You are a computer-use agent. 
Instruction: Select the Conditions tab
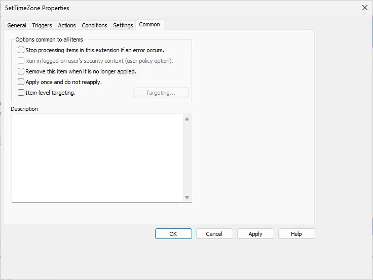[94, 25]
